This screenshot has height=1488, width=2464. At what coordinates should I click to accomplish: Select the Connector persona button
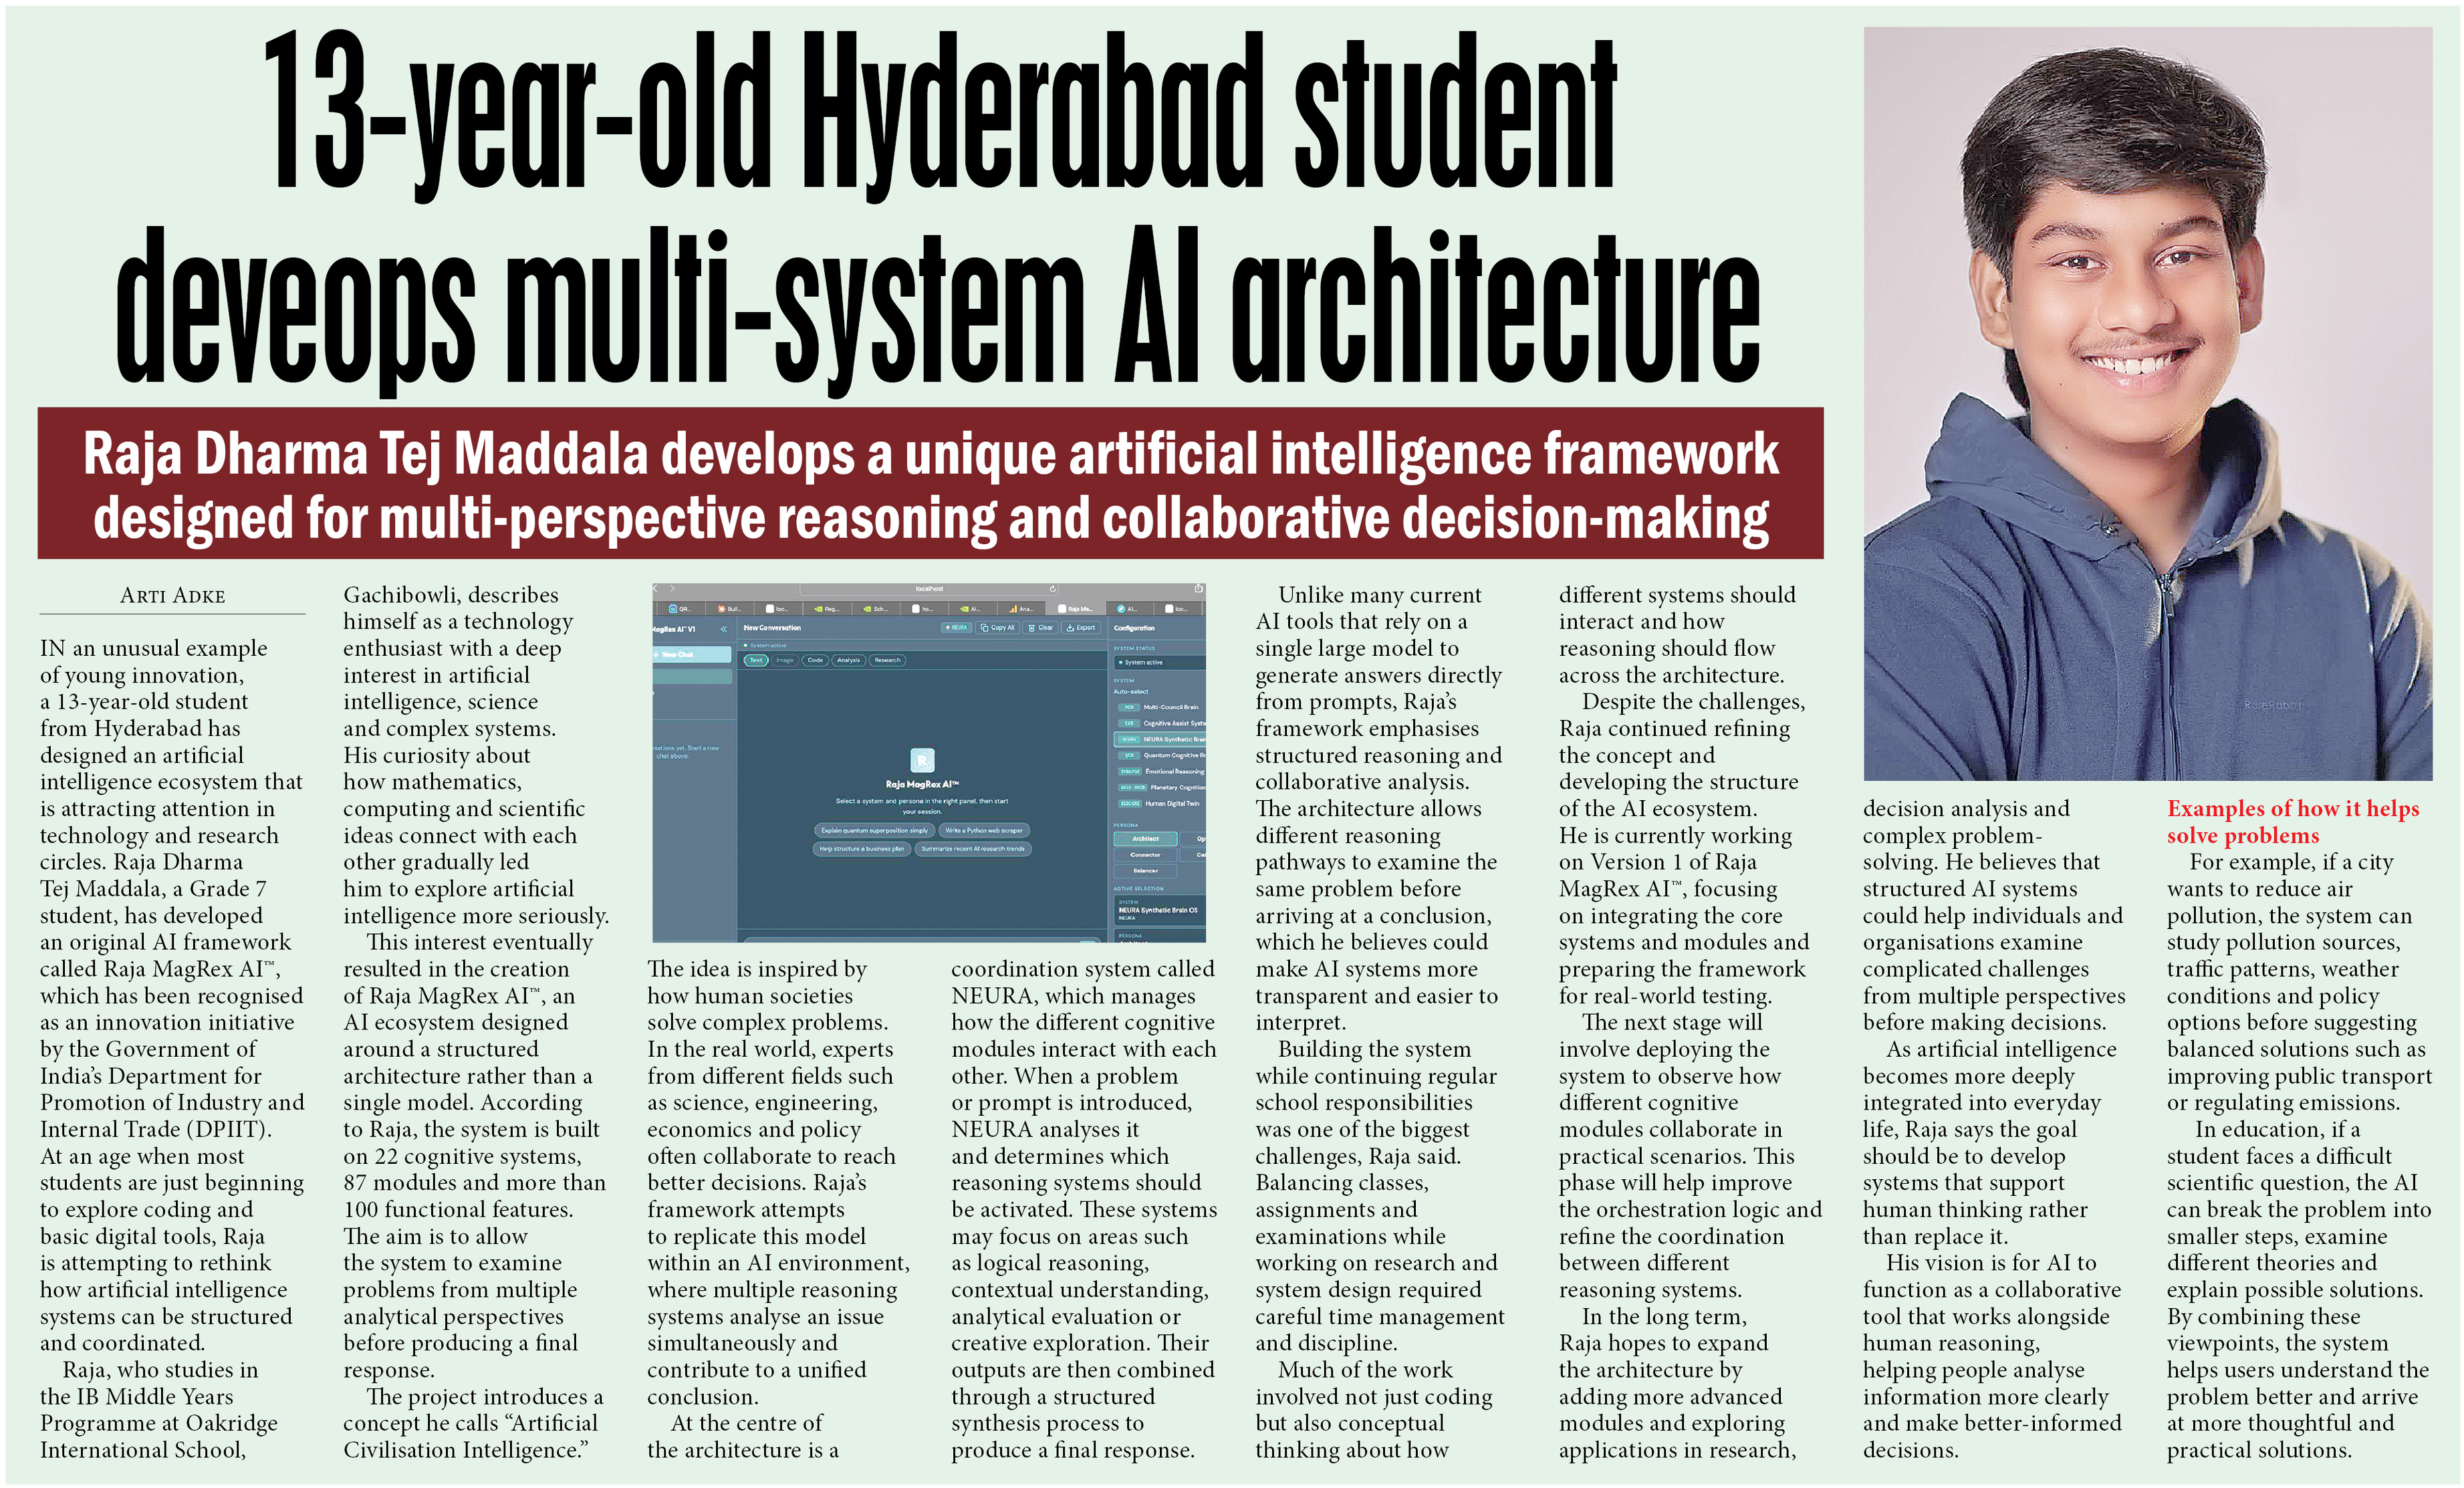pyautogui.click(x=1145, y=855)
